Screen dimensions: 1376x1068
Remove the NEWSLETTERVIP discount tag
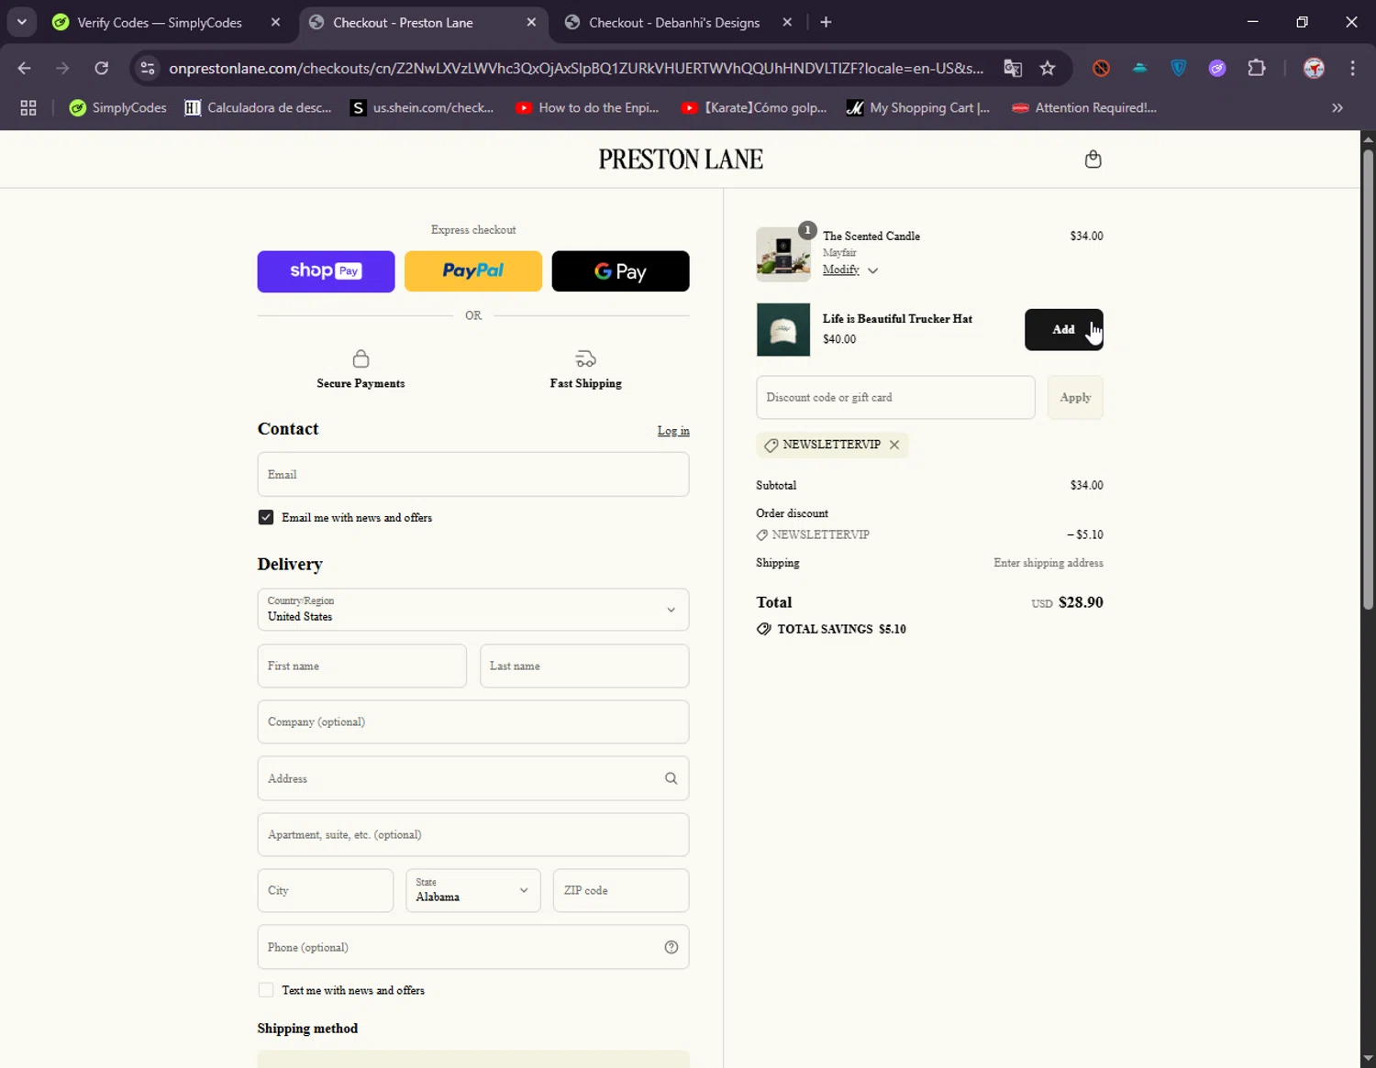(x=894, y=445)
